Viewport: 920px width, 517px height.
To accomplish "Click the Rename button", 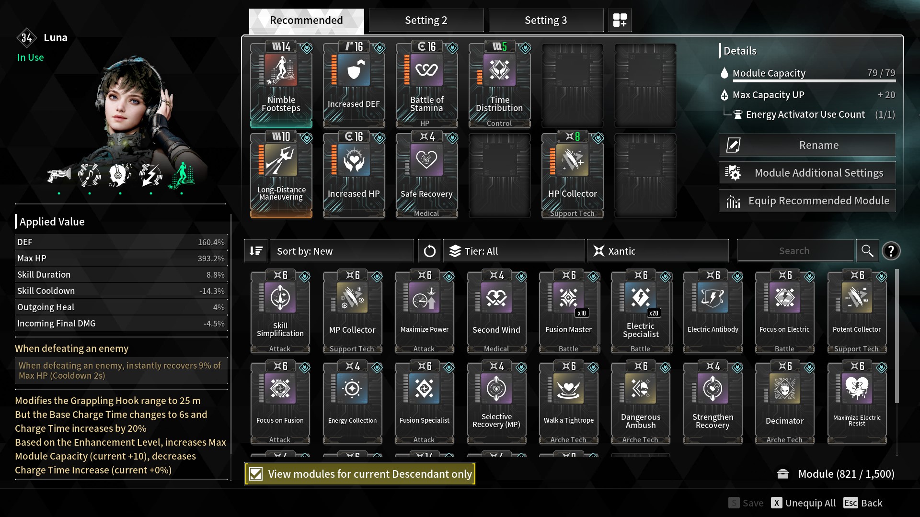I will 807,145.
